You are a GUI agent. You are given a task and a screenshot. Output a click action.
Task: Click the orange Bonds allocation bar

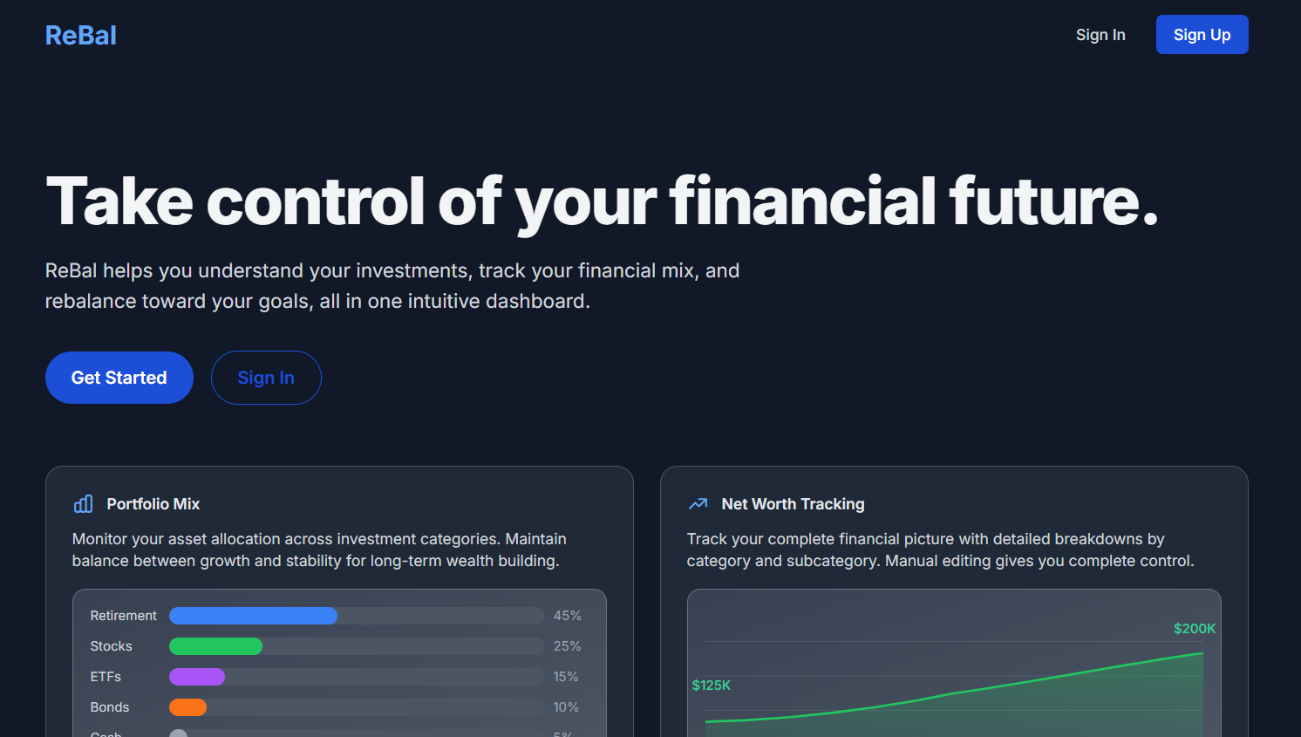coord(187,707)
